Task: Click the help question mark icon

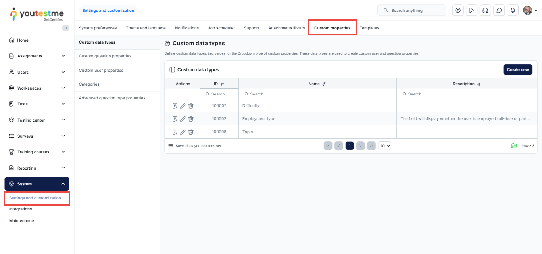Action: [458, 11]
